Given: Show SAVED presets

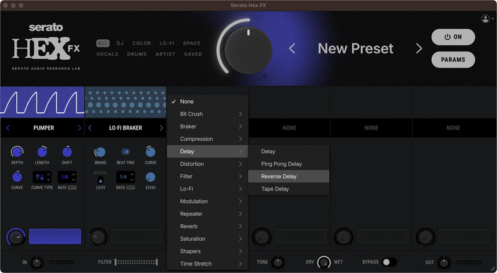Looking at the screenshot, I should (193, 54).
